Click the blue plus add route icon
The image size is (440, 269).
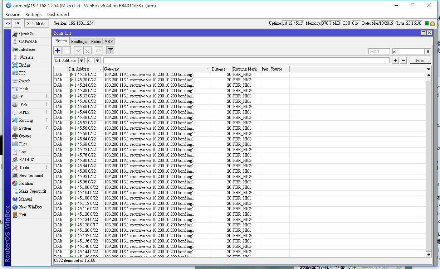(x=58, y=51)
